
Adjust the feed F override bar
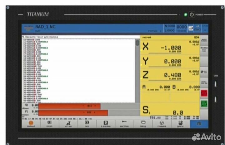[x=73, y=112]
